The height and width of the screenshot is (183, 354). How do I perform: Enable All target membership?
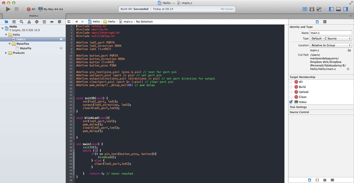(291, 82)
